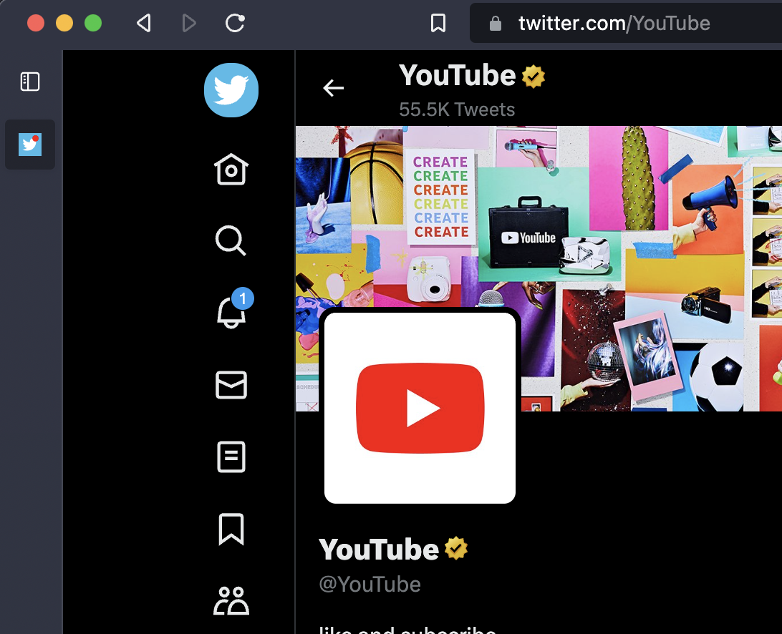This screenshot has width=782, height=634.
Task: Reload the page
Action: [234, 23]
